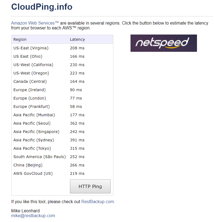This screenshot has width=215, height=222.
Task: Open the Amazon Web Services link
Action: pos(35,23)
